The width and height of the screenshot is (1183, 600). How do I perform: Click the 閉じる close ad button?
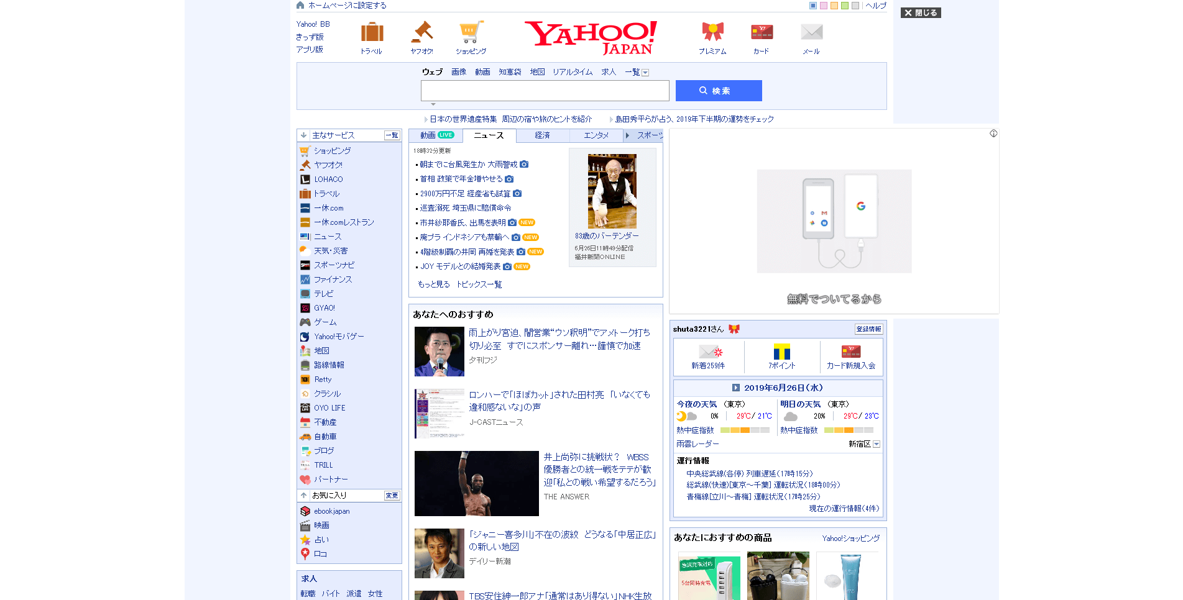pos(921,12)
